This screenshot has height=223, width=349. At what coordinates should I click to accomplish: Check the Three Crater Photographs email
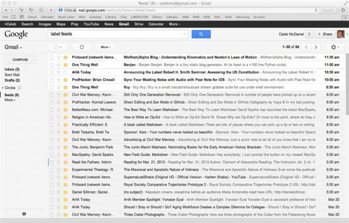coord(52,215)
